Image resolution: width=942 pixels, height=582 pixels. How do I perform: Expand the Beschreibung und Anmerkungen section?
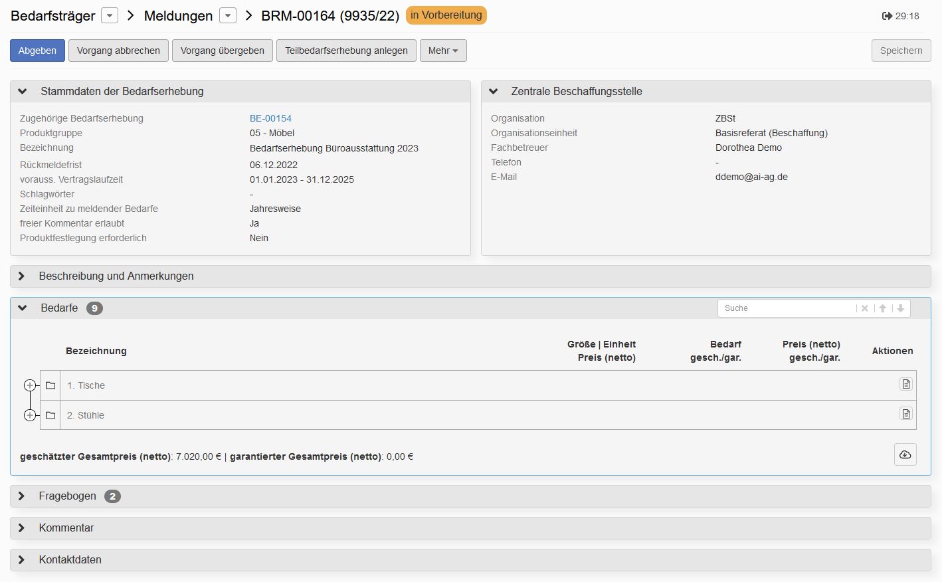coord(21,276)
